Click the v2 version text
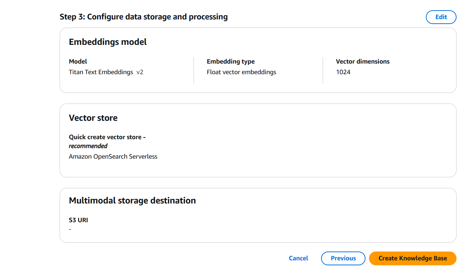The height and width of the screenshot is (266, 465). tap(140, 72)
